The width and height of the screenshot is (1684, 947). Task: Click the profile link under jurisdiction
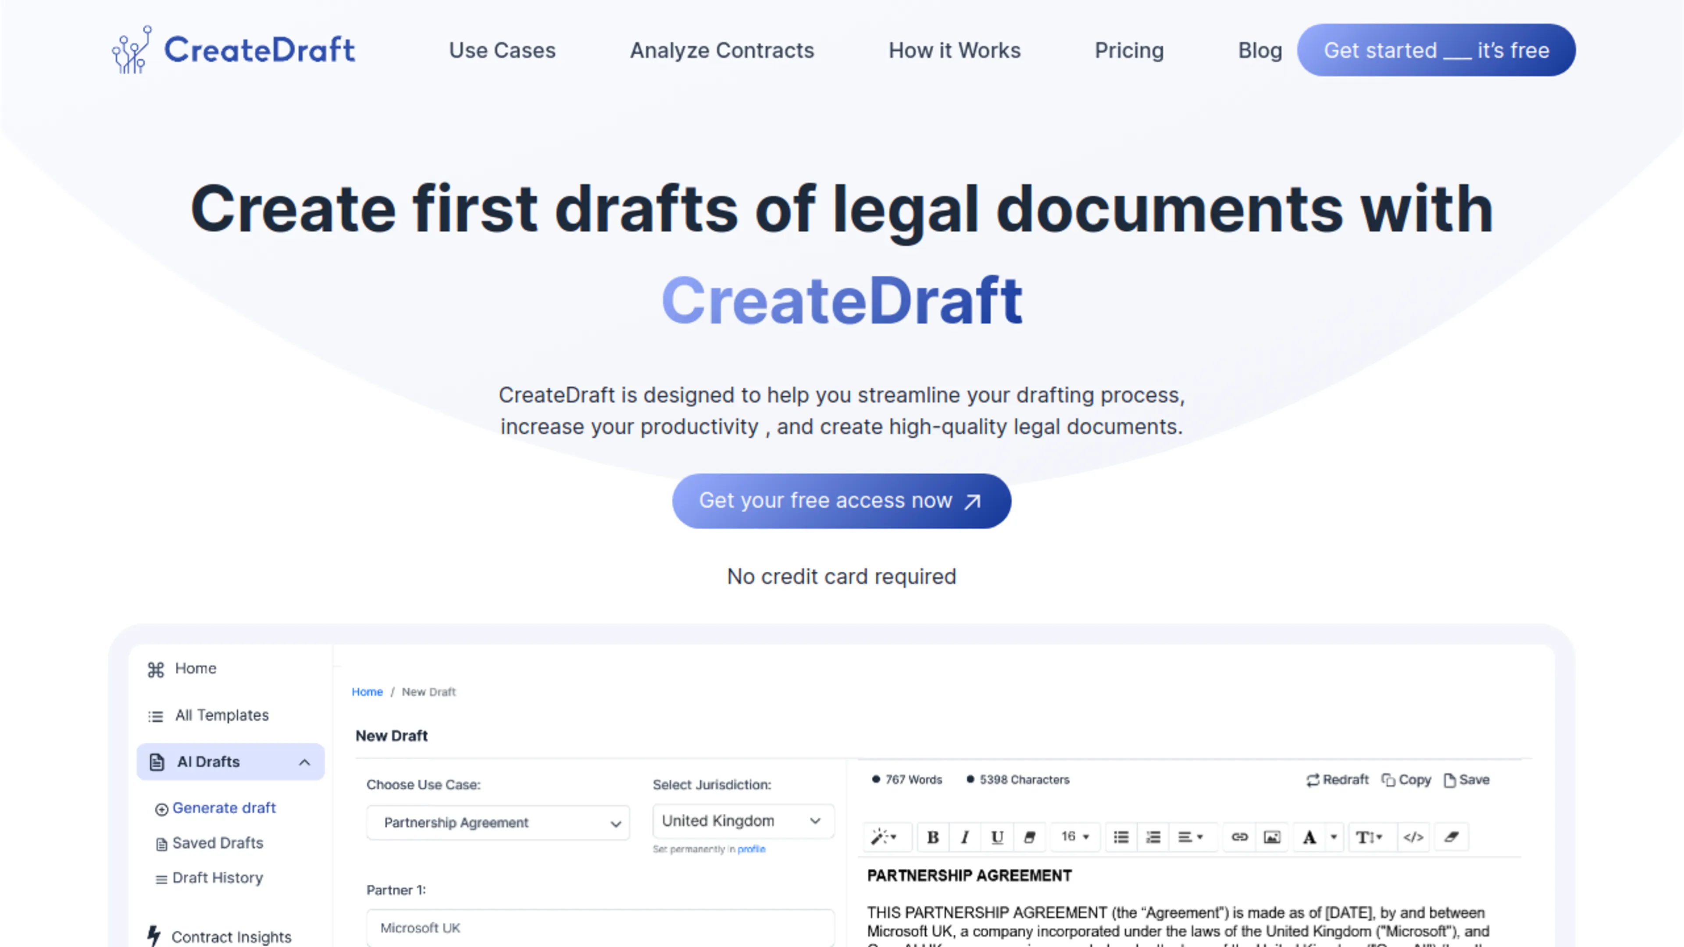(751, 849)
